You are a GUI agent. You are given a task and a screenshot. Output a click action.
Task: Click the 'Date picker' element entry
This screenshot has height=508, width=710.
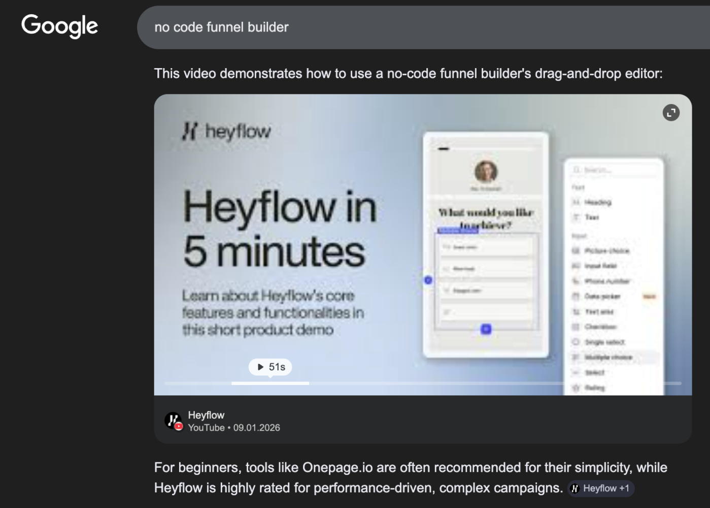[x=602, y=296]
